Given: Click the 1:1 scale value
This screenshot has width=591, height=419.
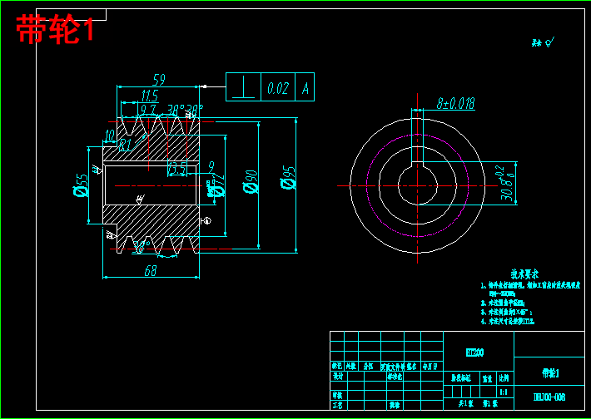Looking at the screenshot, I should (504, 392).
